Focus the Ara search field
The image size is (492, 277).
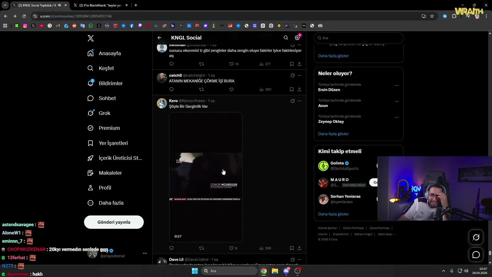(359, 38)
